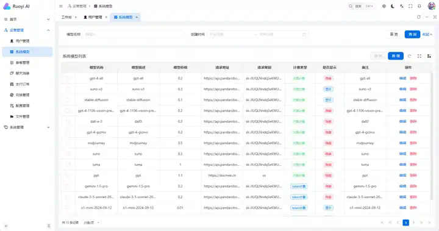Open the user avatar menu
The image size is (439, 231).
[x=432, y=6]
